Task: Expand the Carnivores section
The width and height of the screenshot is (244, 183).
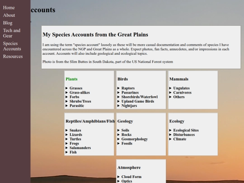Action: click(x=180, y=93)
